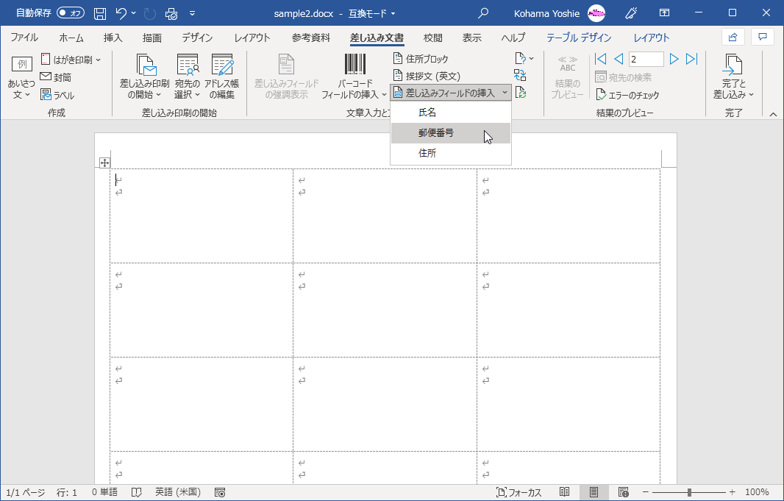The width and height of the screenshot is (784, 501).
Task: Go to the last record
Action: [691, 59]
